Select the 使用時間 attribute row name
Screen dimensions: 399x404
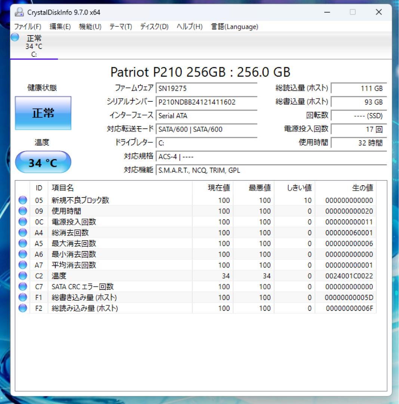tap(67, 211)
